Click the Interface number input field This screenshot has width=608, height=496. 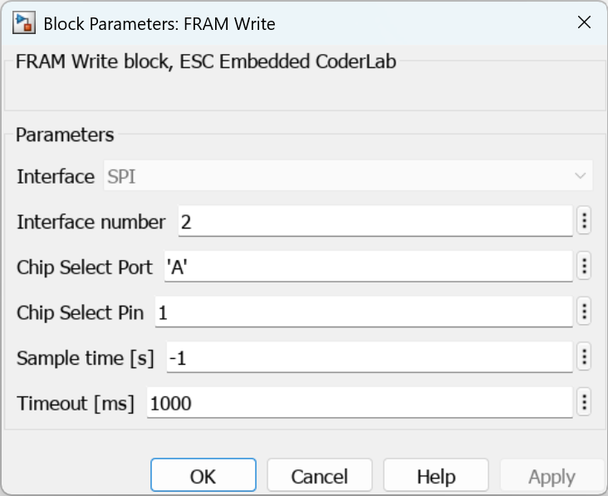[375, 221]
